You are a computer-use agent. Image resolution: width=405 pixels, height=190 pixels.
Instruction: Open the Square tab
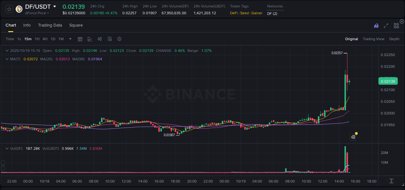(76, 25)
